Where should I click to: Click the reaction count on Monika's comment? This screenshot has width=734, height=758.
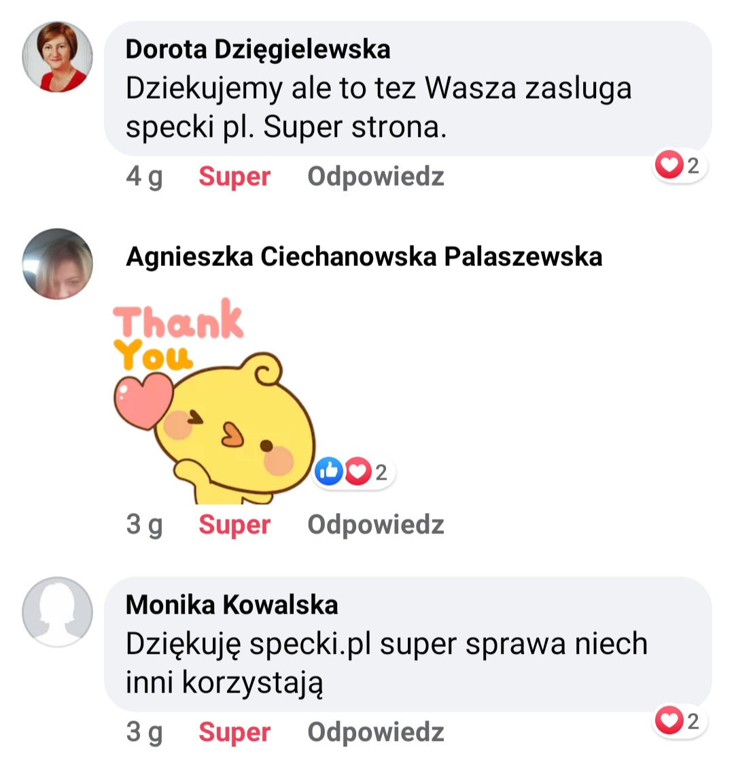(693, 721)
